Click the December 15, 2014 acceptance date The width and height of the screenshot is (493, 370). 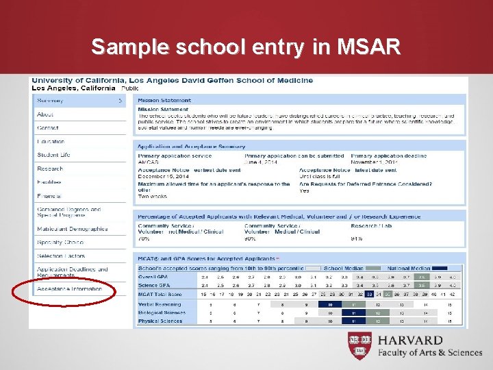click(163, 177)
